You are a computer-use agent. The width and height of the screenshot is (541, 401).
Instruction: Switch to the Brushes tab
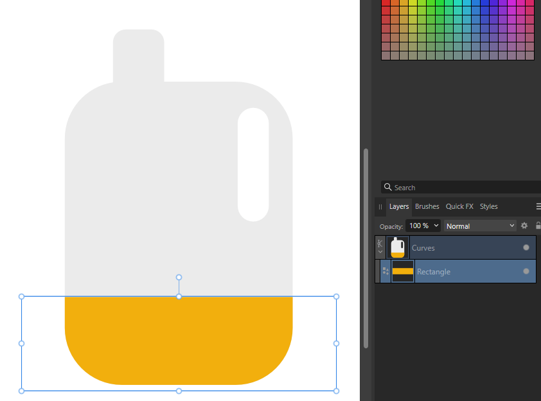click(427, 206)
